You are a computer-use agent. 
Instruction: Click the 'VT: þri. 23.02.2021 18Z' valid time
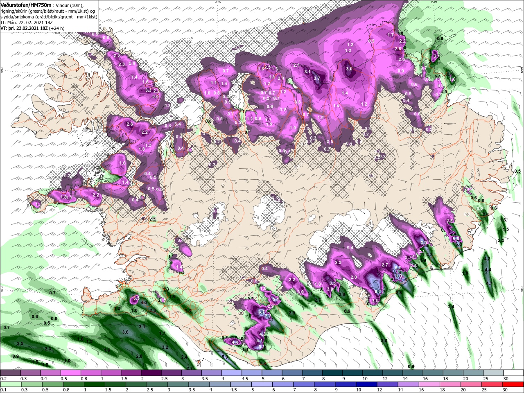coord(24,28)
